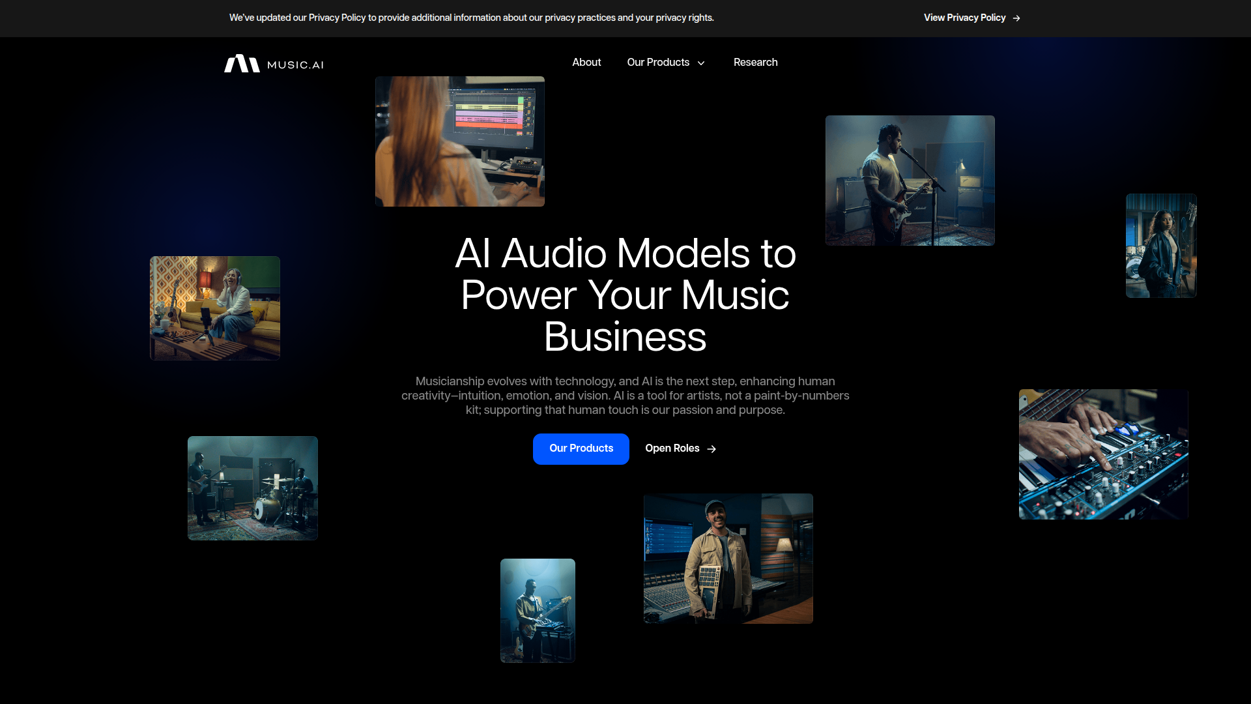The image size is (1251, 704).
Task: Click the arrow icon beside Open Roles
Action: [712, 449]
